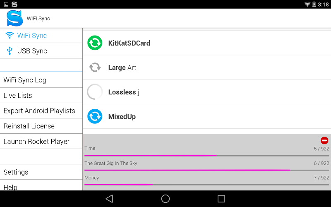This screenshot has width=331, height=207.
Task: Click the Money track progress bar
Action: [207, 185]
